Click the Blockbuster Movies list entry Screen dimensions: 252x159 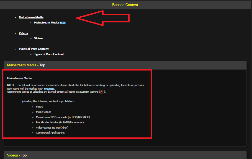[x=60, y=122]
